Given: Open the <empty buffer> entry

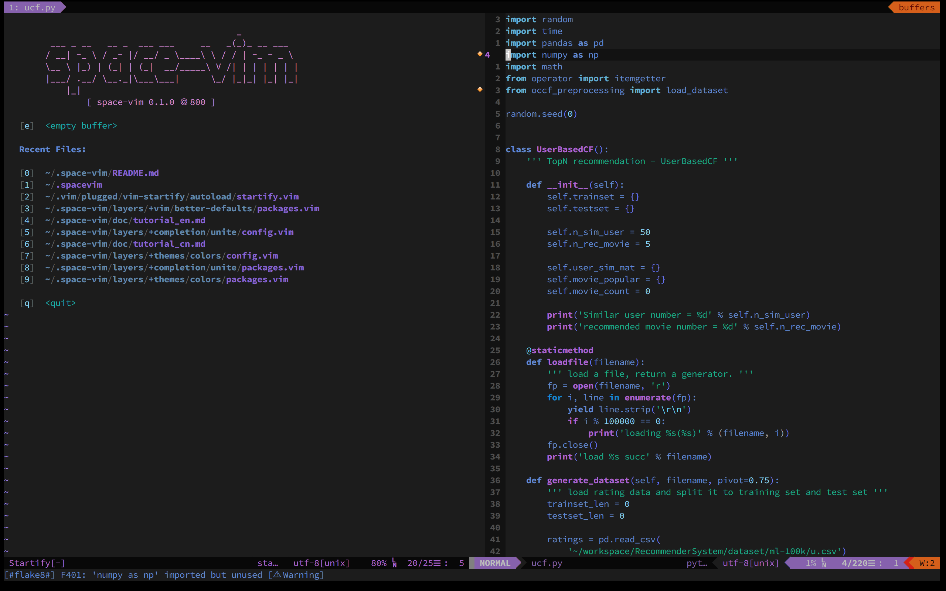Looking at the screenshot, I should 81,126.
